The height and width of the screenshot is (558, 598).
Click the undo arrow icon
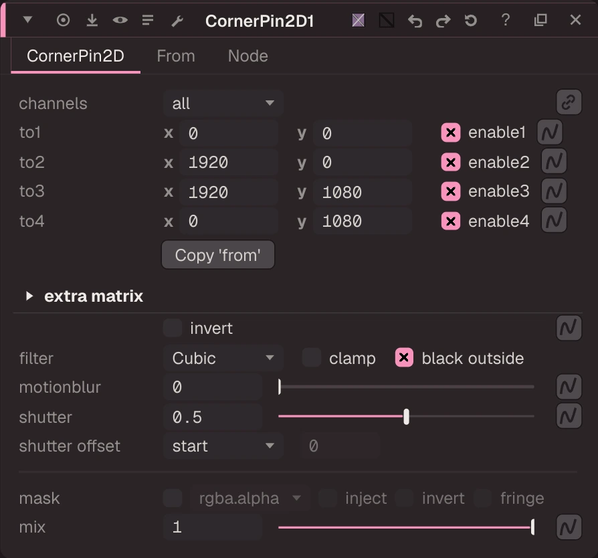pos(415,21)
